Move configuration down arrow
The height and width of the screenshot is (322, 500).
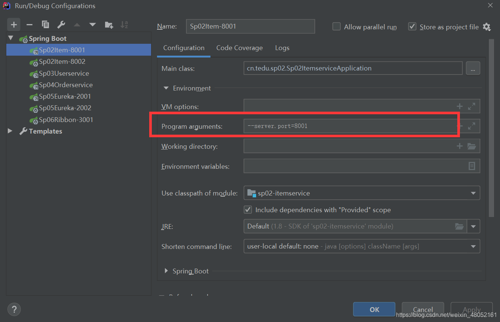coord(92,25)
